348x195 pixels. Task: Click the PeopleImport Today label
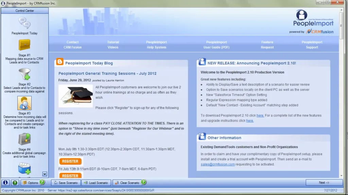click(x=24, y=33)
